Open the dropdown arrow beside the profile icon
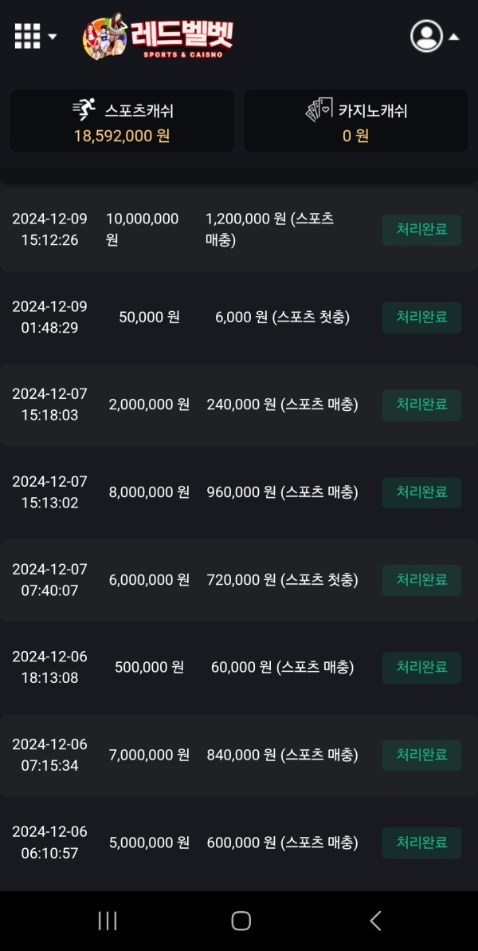The width and height of the screenshot is (478, 951). point(453,37)
